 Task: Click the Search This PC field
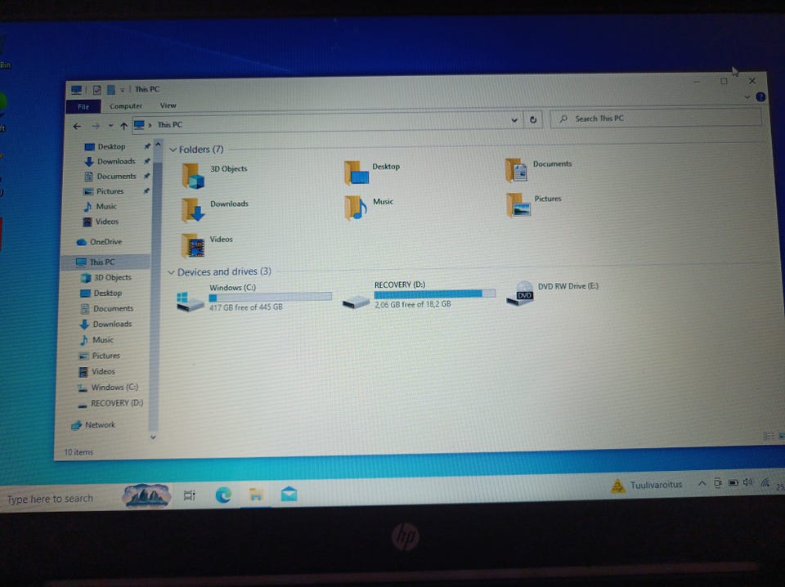[x=656, y=119]
